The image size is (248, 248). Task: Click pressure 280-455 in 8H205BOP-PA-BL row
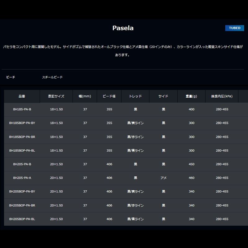click(222, 219)
